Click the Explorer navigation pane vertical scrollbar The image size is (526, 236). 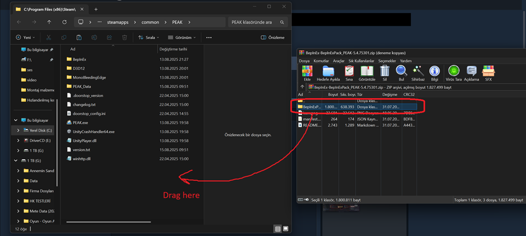(57, 143)
